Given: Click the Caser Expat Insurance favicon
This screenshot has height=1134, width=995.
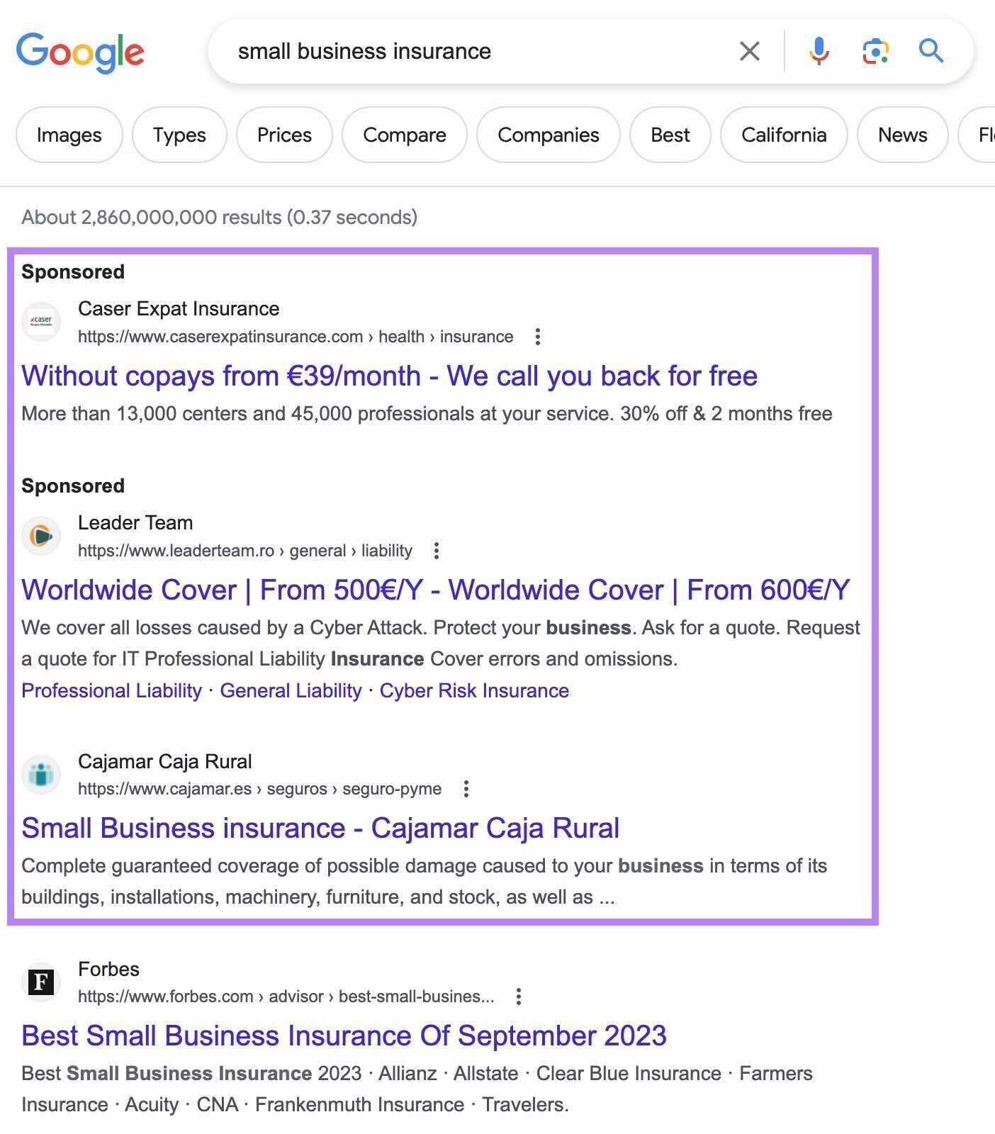Looking at the screenshot, I should (x=41, y=322).
